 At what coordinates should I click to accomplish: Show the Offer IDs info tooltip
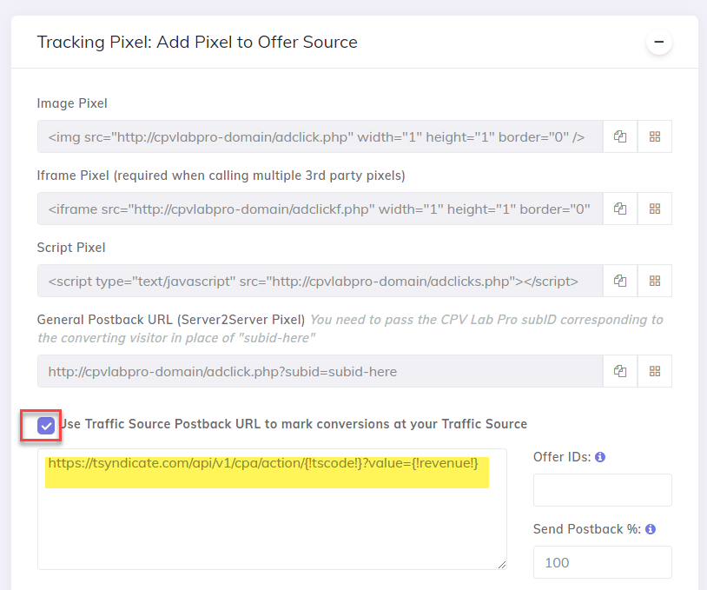coord(599,456)
